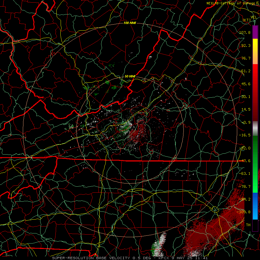Image resolution: width=260 pixels, height=260 pixels.
Task: Click the 50 NMI range ring label
Action: coord(130,76)
